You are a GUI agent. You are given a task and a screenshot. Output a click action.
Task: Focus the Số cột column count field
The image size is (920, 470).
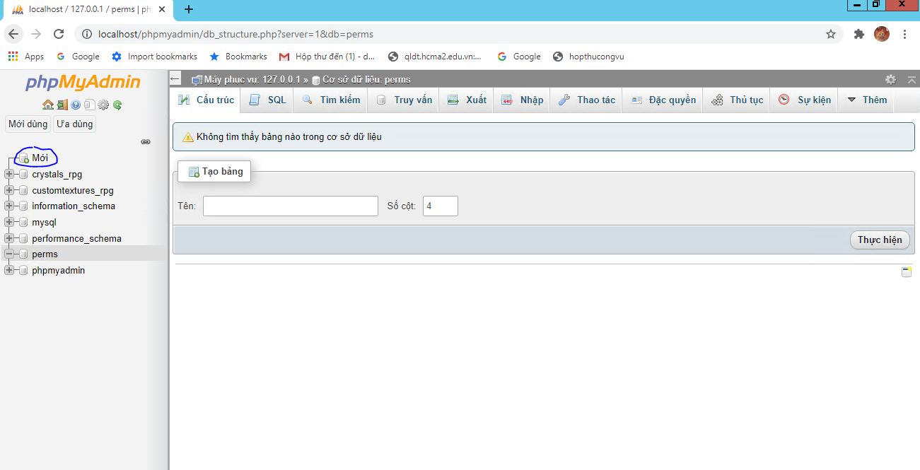[441, 206]
